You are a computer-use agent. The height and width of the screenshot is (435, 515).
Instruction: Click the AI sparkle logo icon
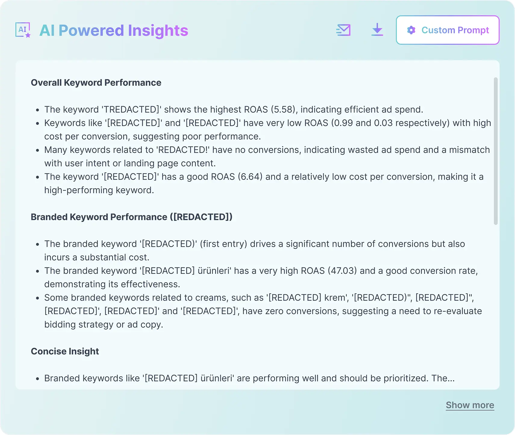click(x=23, y=30)
